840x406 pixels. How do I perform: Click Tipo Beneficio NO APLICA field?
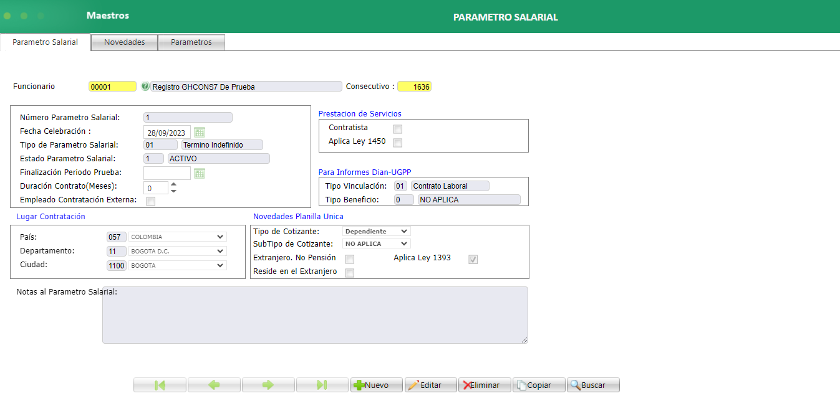469,199
